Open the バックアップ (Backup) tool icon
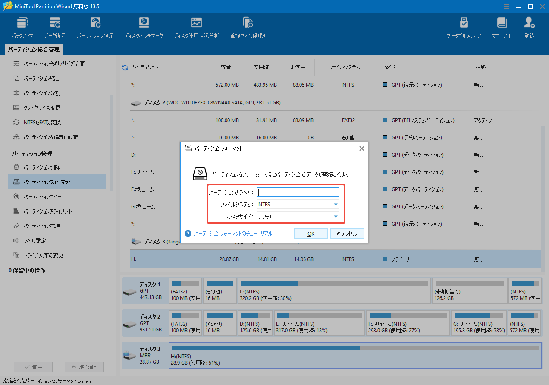The height and width of the screenshot is (385, 549). click(22, 26)
